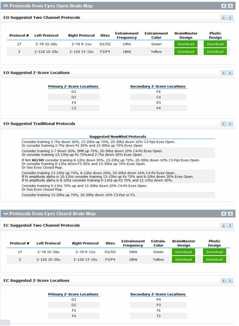
Task: Collapse EO Suggested Z-Score Locations with left arrow
Action: click(224, 73)
